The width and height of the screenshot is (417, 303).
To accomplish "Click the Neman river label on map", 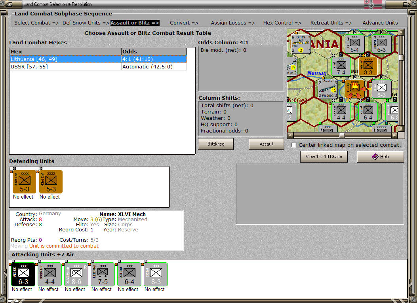I will [317, 73].
